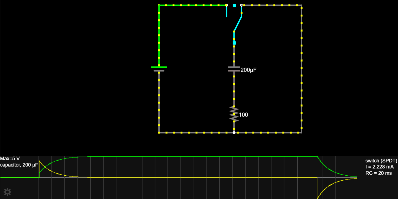Open scope settings gear icon
398x199 pixels.
[7, 192]
